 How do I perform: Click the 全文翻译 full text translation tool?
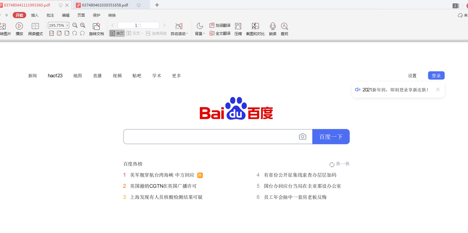click(220, 33)
